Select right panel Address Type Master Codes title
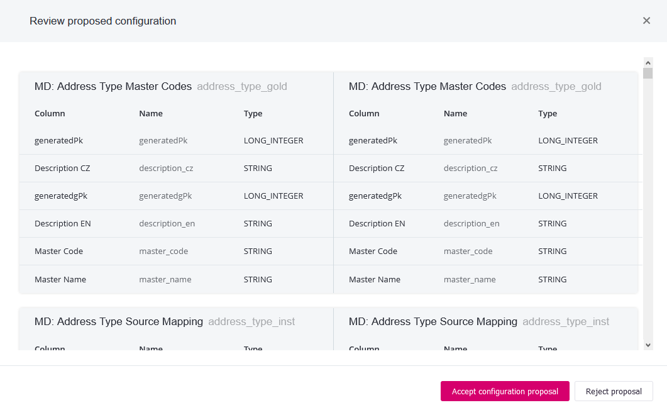This screenshot has width=667, height=415. point(427,87)
